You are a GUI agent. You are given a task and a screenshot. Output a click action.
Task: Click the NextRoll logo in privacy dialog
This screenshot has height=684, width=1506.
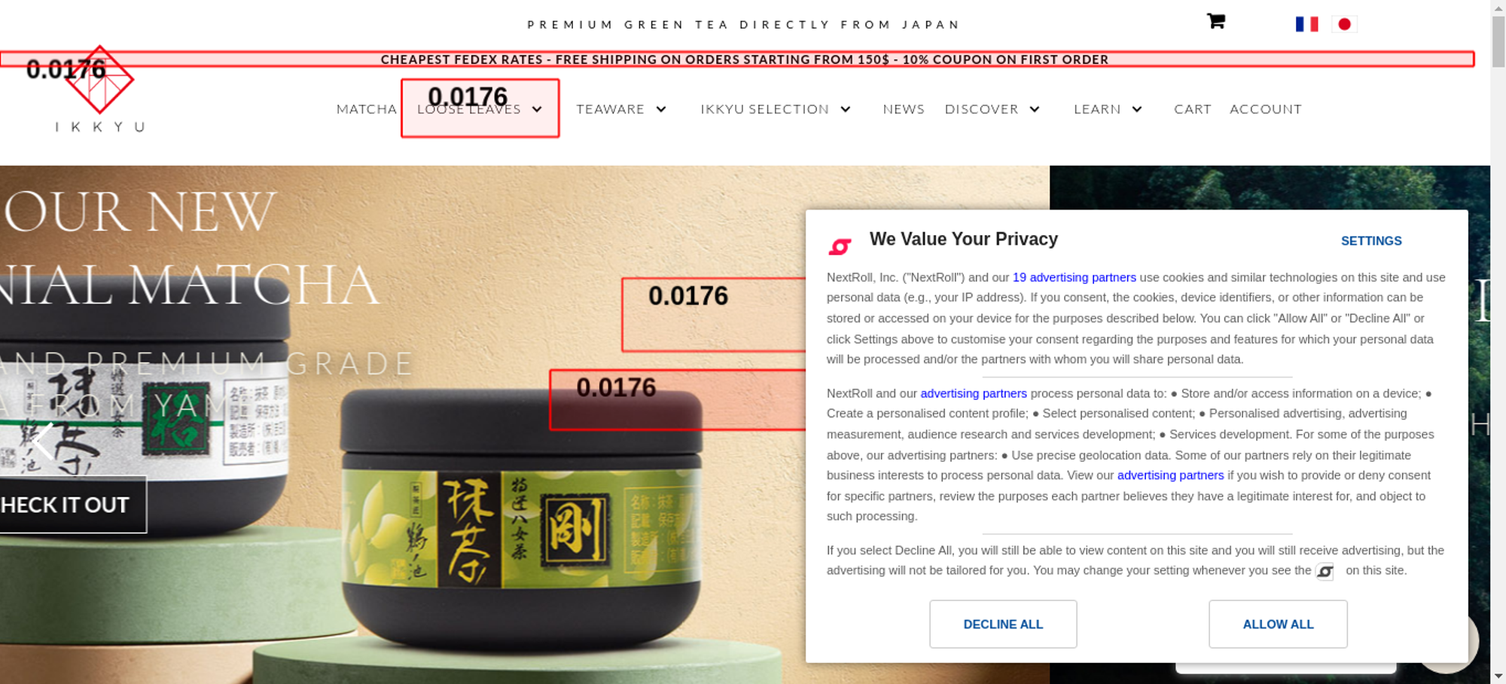pyautogui.click(x=840, y=246)
